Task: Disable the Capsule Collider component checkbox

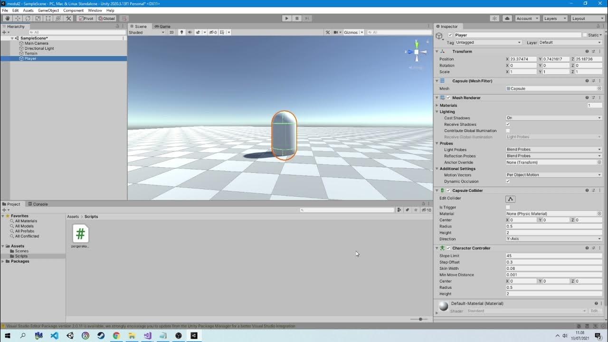Action: [448, 190]
